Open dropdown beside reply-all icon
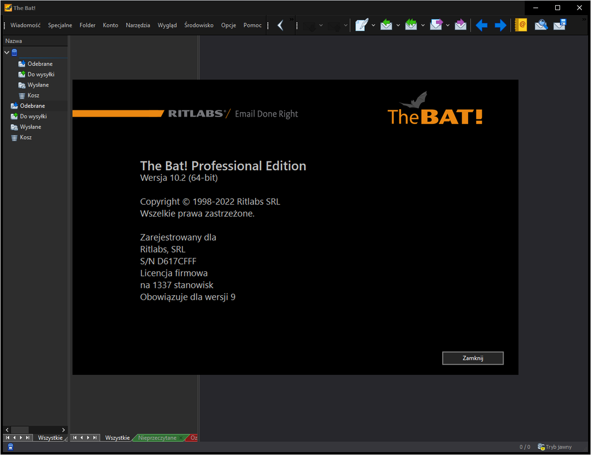 pyautogui.click(x=423, y=25)
